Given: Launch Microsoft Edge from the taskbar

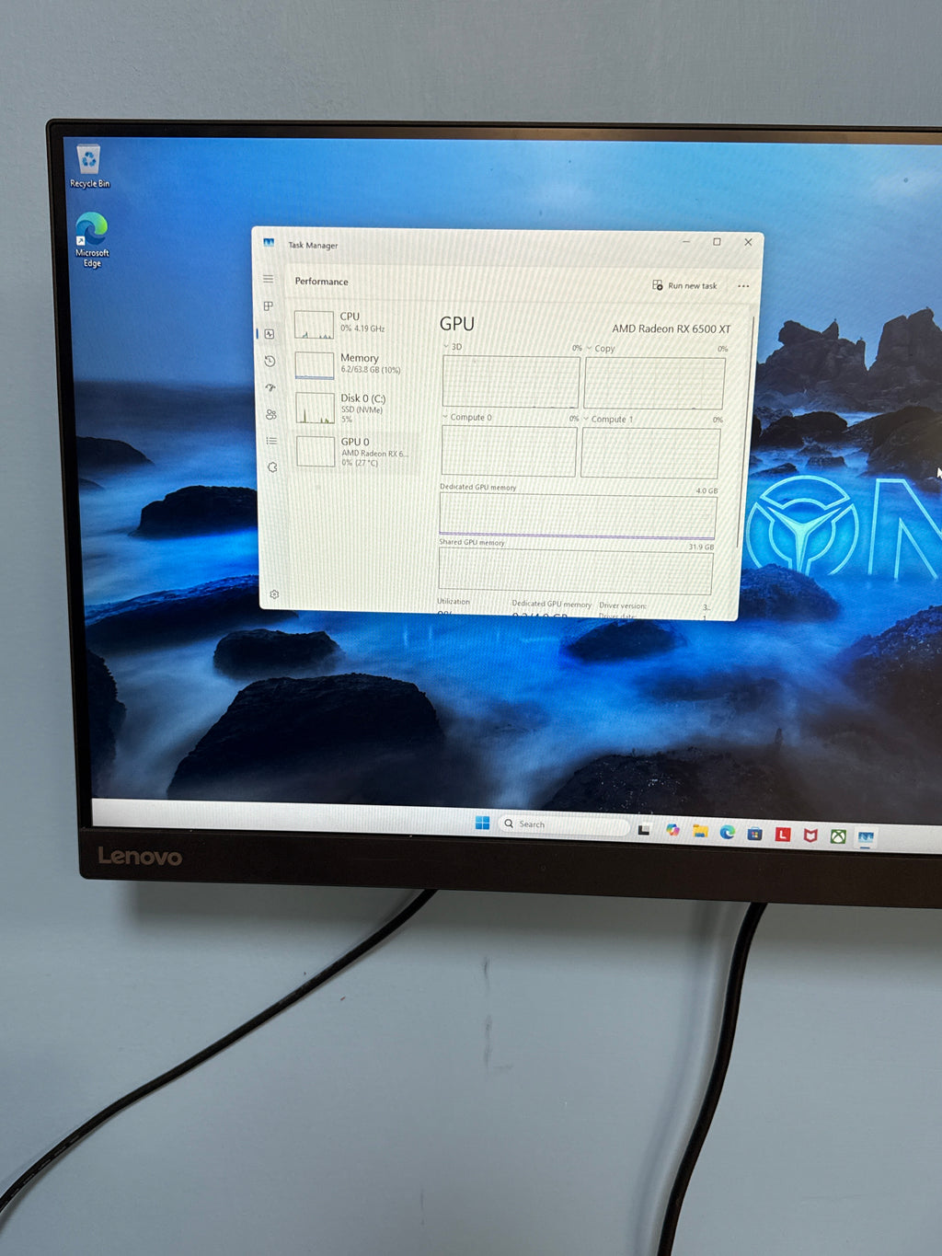Looking at the screenshot, I should coord(728,832).
